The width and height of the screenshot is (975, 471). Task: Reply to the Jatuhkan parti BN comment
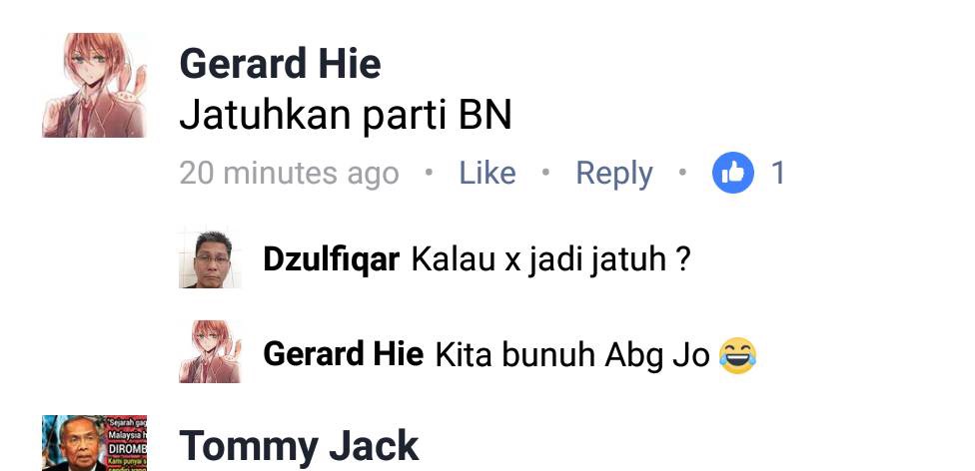tap(614, 174)
